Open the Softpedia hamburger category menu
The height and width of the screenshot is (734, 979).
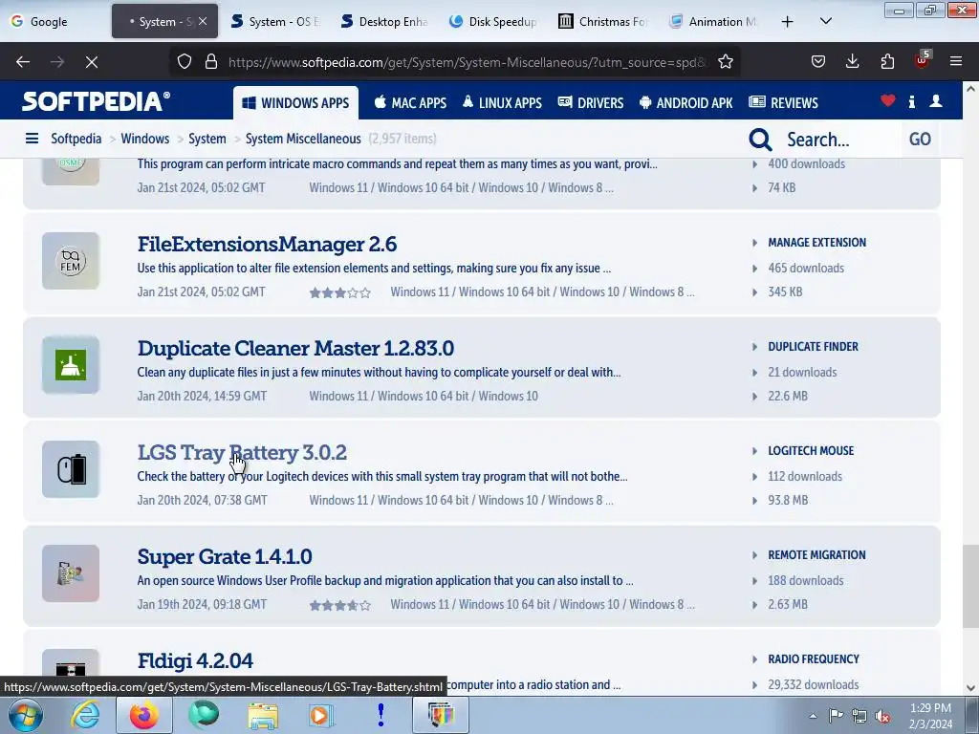click(x=32, y=139)
